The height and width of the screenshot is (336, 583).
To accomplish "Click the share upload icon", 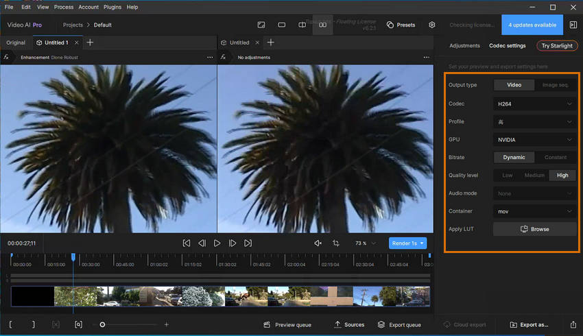I will click(573, 324).
